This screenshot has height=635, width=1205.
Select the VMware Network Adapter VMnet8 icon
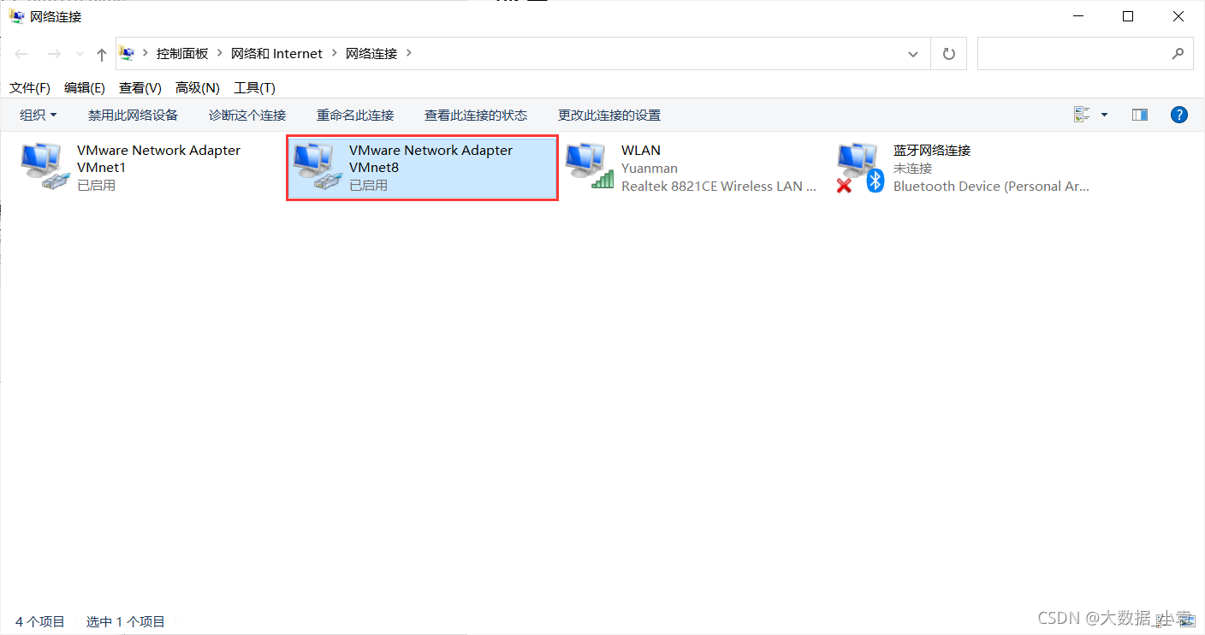[x=317, y=167]
